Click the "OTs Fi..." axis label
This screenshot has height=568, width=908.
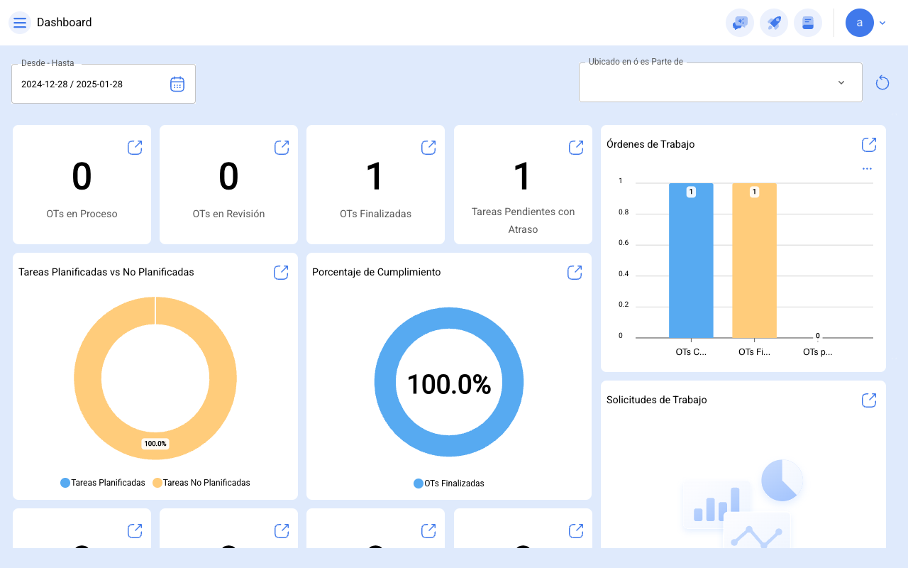(x=754, y=352)
